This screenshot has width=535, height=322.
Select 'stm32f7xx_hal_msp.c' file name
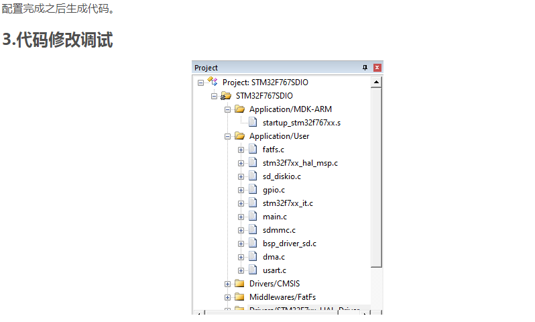(300, 163)
